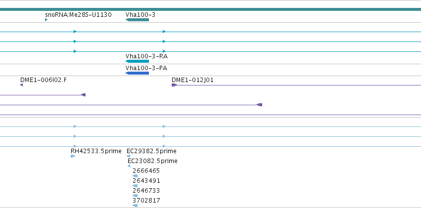Click the EC29382.5prime label

[x=152, y=151]
